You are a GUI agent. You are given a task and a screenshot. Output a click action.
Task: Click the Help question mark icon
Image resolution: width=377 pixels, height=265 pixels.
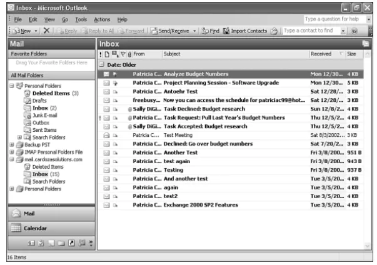click(354, 31)
